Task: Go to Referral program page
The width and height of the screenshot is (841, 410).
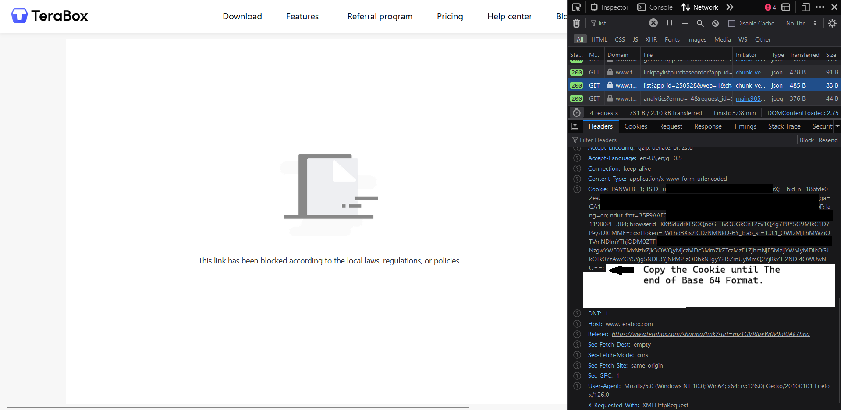Action: click(x=380, y=16)
